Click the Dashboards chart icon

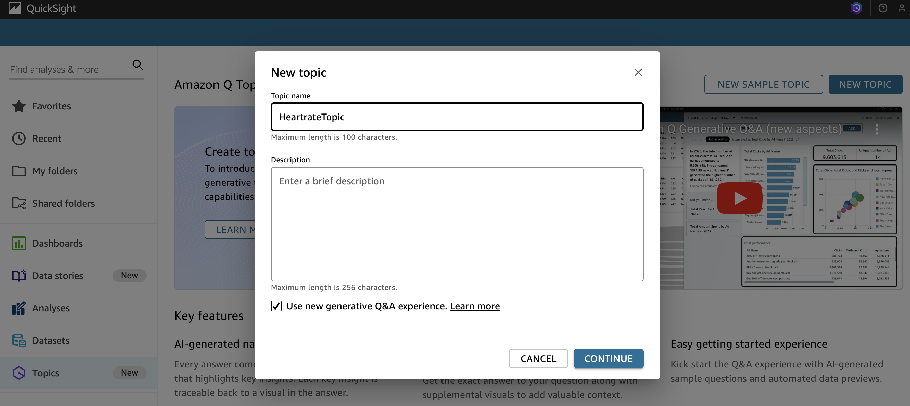19,243
